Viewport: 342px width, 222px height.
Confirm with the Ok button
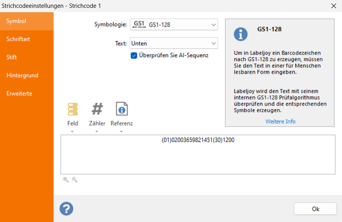pyautogui.click(x=315, y=209)
